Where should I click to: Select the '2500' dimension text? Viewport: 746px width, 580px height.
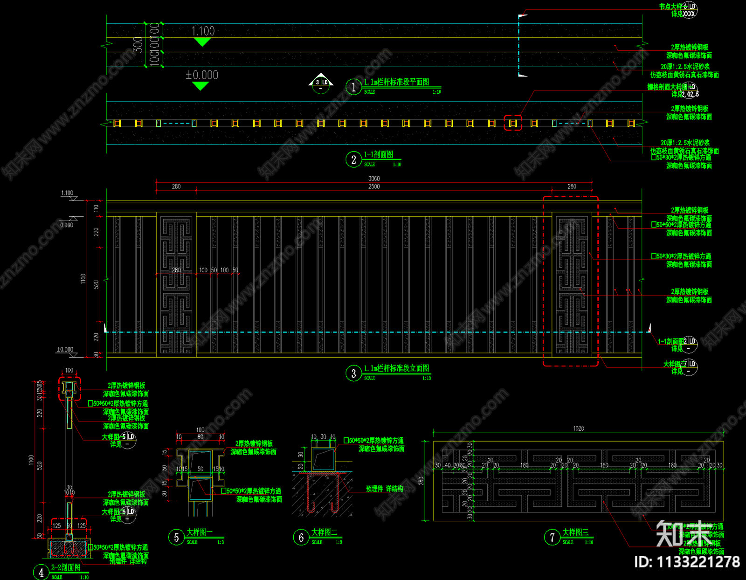(374, 186)
